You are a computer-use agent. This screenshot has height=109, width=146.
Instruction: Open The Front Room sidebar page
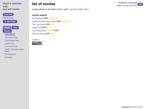click(x=11, y=46)
